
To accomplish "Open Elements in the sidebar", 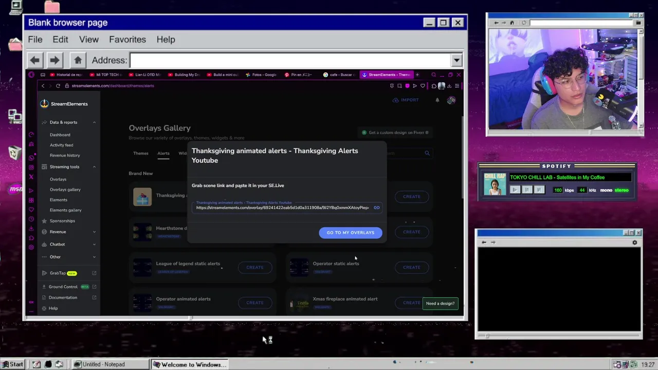I will [59, 200].
